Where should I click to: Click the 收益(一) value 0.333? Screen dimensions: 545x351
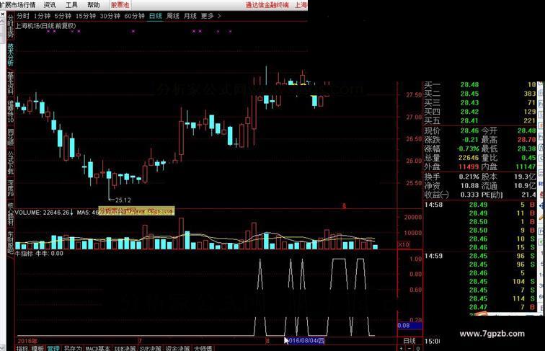point(469,195)
